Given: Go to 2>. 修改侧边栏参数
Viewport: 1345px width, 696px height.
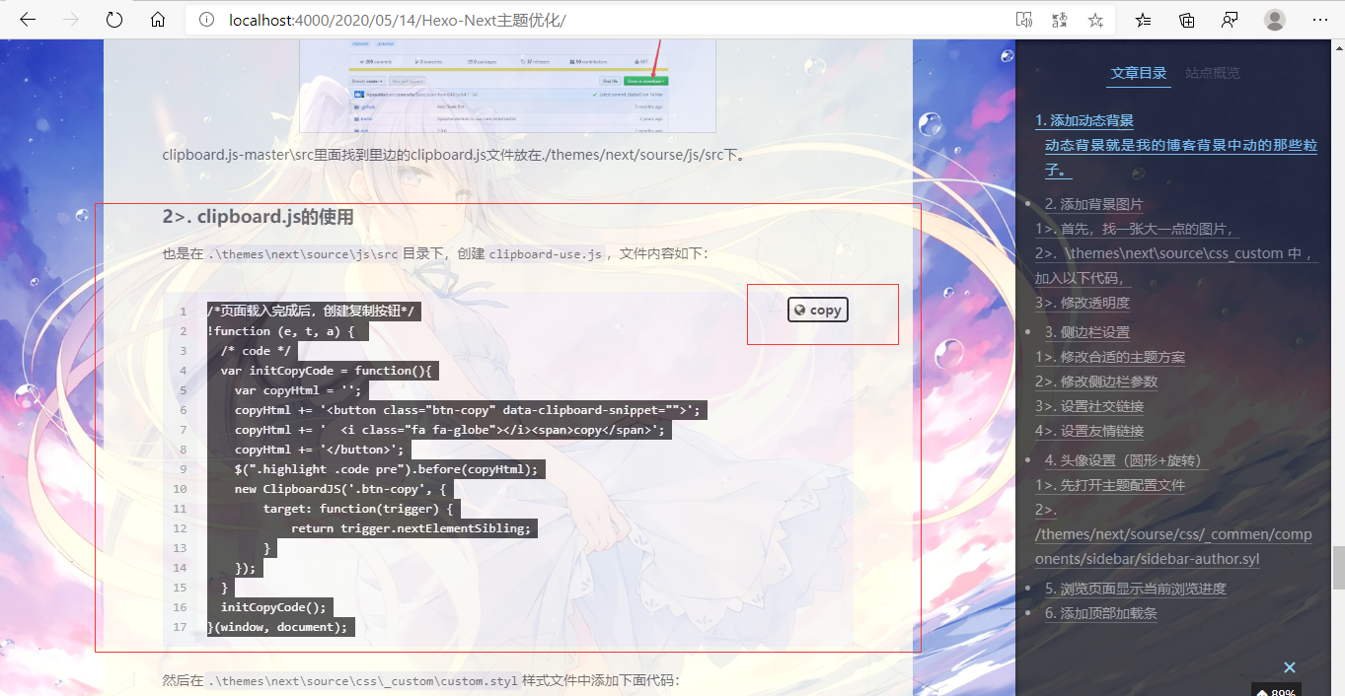Looking at the screenshot, I should click(1096, 382).
